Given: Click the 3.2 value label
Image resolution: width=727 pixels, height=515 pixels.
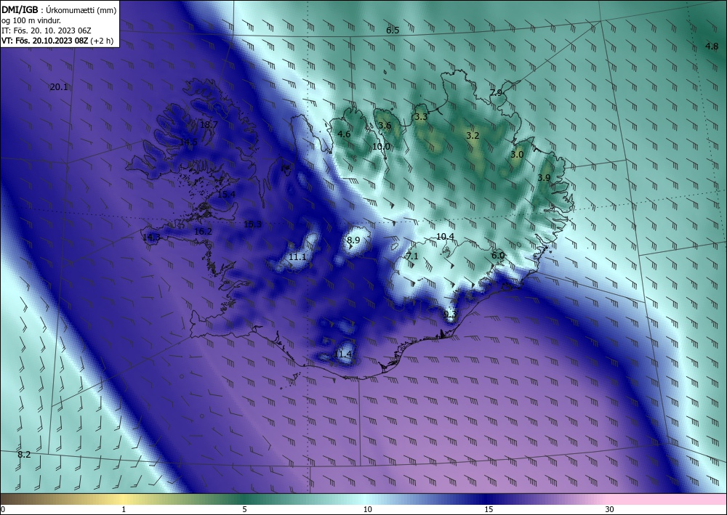Looking at the screenshot, I should pos(473,136).
